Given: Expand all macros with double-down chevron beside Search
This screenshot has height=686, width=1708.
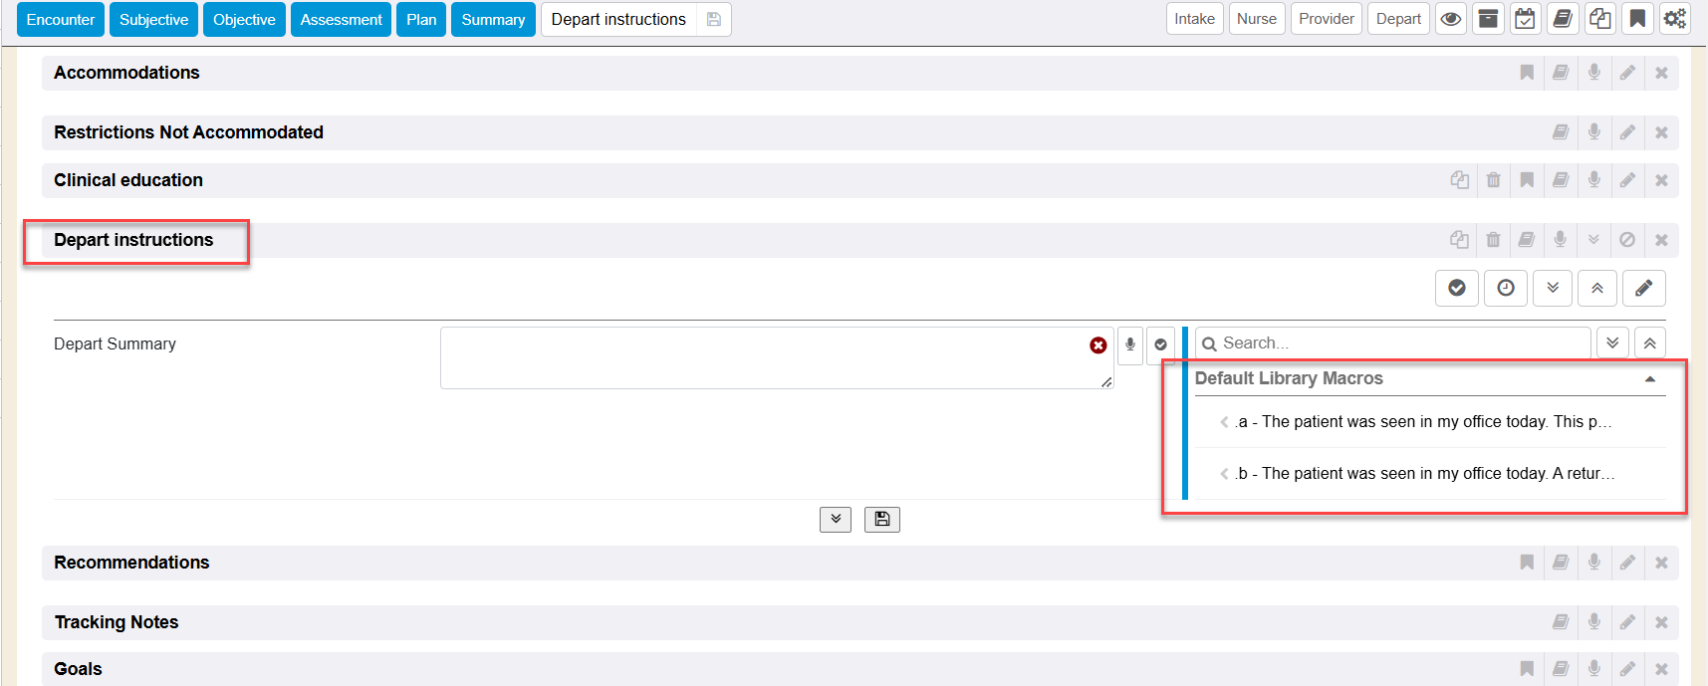Looking at the screenshot, I should point(1612,343).
